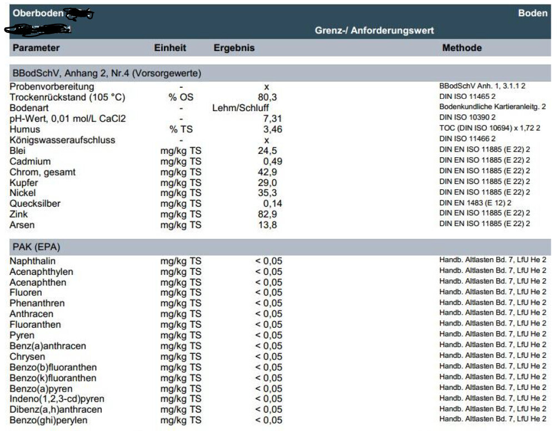Select the Einheit column header
This screenshot has height=431, width=558.
coord(170,48)
